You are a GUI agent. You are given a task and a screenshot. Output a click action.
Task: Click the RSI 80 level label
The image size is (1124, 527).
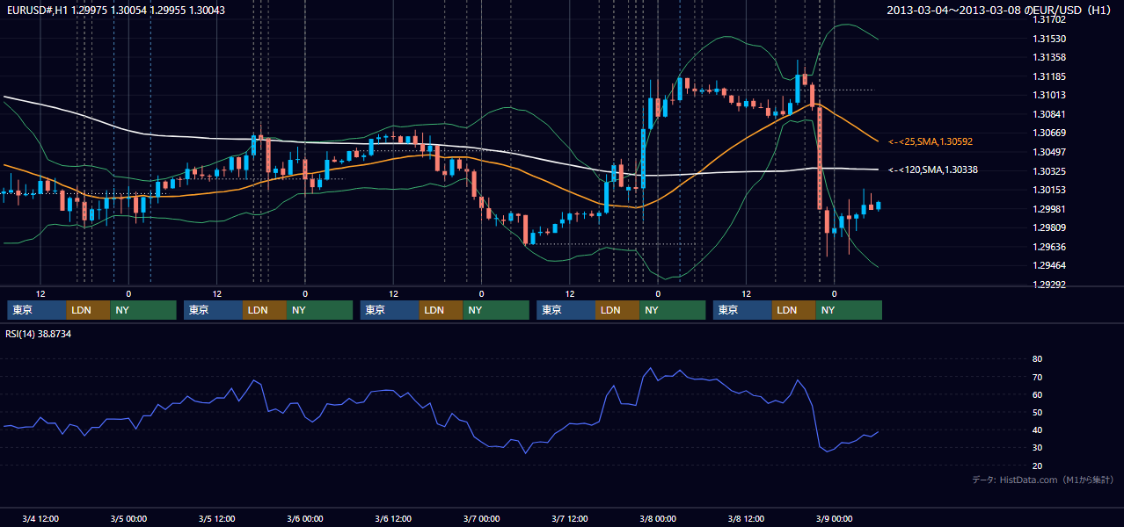(1037, 359)
